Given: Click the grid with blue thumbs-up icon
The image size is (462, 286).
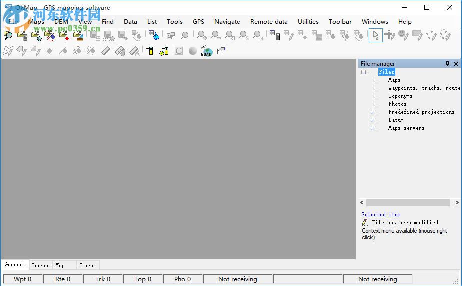Looking at the screenshot, I should pos(154,35).
